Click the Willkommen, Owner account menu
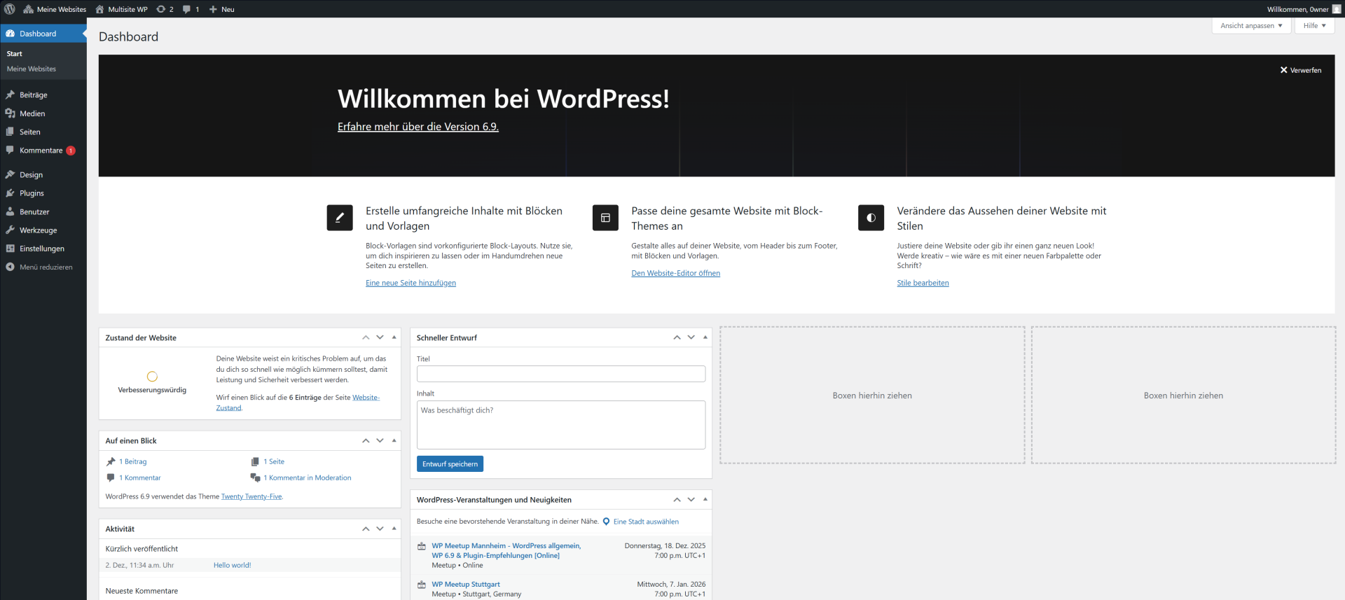This screenshot has height=600, width=1345. (1304, 9)
